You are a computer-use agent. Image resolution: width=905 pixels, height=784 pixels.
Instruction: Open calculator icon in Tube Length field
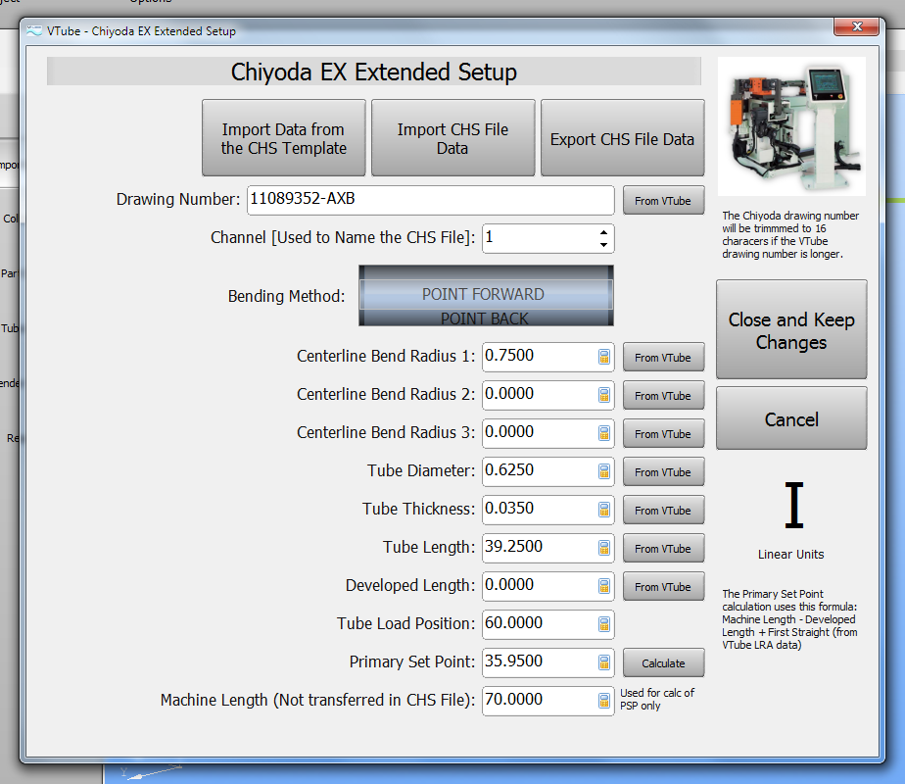pos(604,549)
